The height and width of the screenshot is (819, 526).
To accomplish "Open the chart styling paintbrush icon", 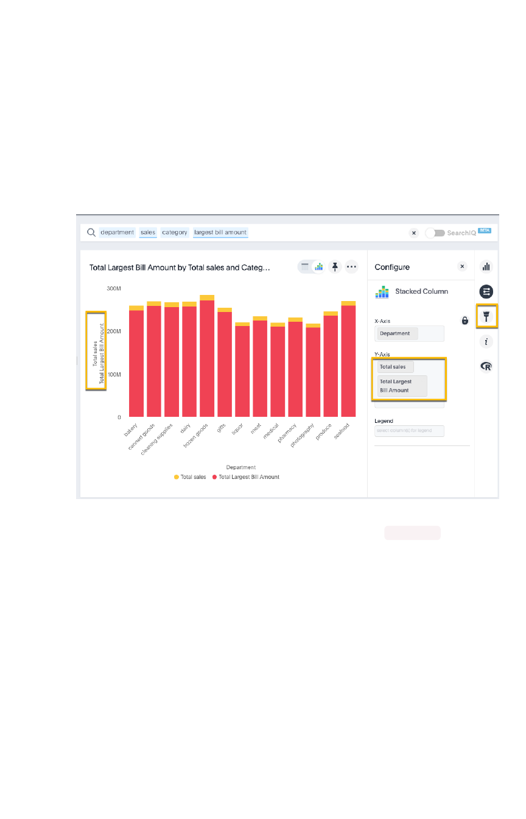I will (486, 316).
